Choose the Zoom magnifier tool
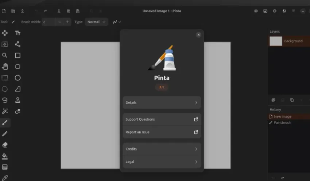Image resolution: width=310 pixels, height=181 pixels. pyautogui.click(x=5, y=55)
